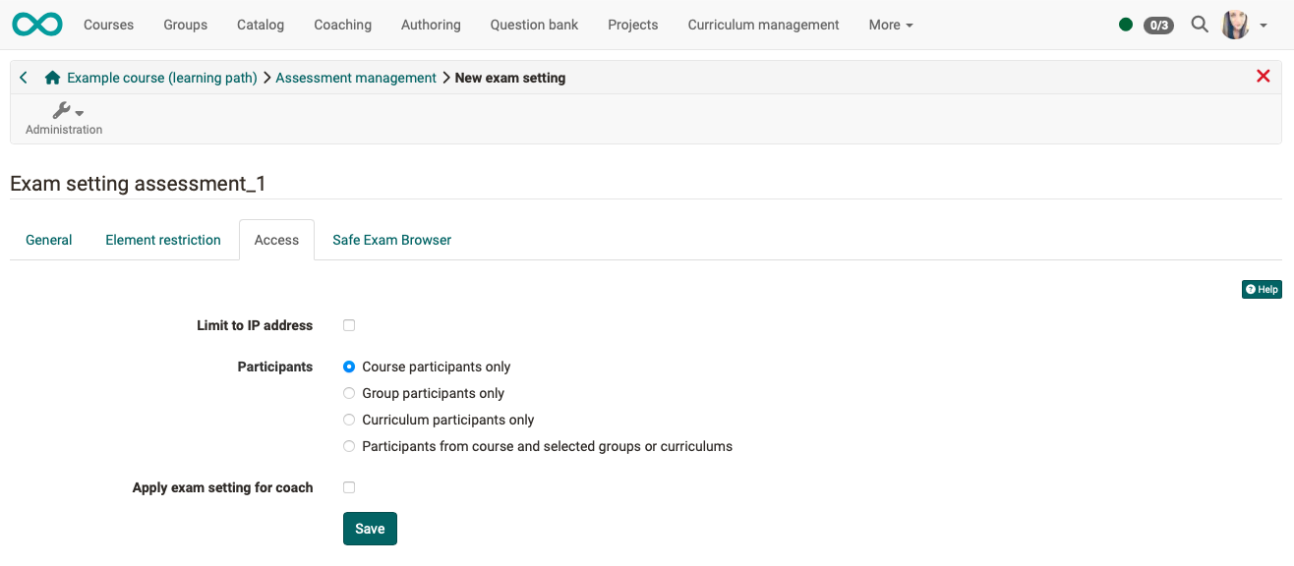Open the Assessment management breadcrumb link

point(356,77)
